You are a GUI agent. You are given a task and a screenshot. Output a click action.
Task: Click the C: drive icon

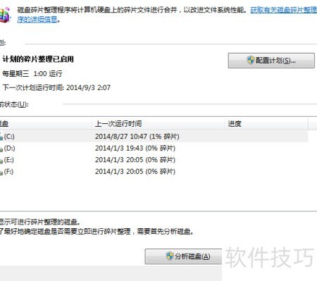(x=1, y=137)
